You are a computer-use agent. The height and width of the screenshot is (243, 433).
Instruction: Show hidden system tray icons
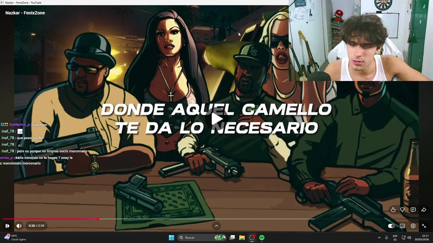pyautogui.click(x=379, y=238)
